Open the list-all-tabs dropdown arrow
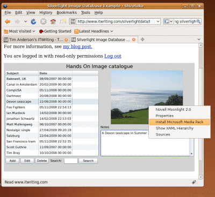 point(199,39)
